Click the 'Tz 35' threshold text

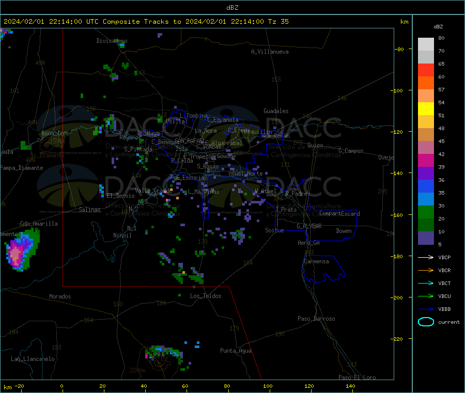(x=278, y=22)
